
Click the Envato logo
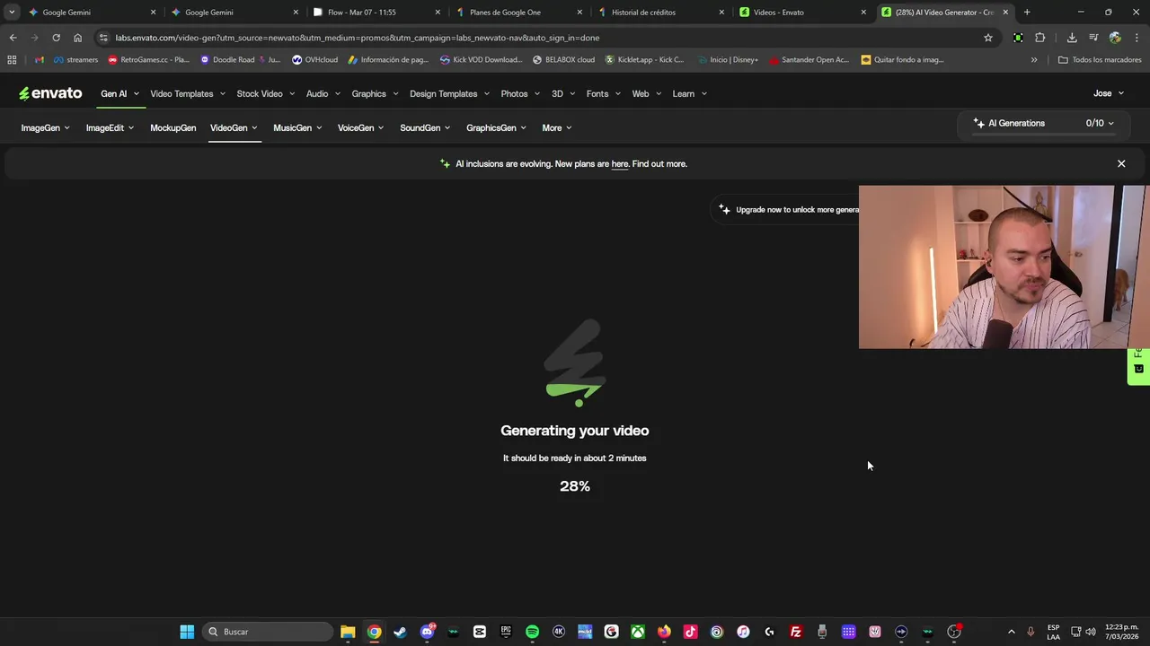[50, 93]
